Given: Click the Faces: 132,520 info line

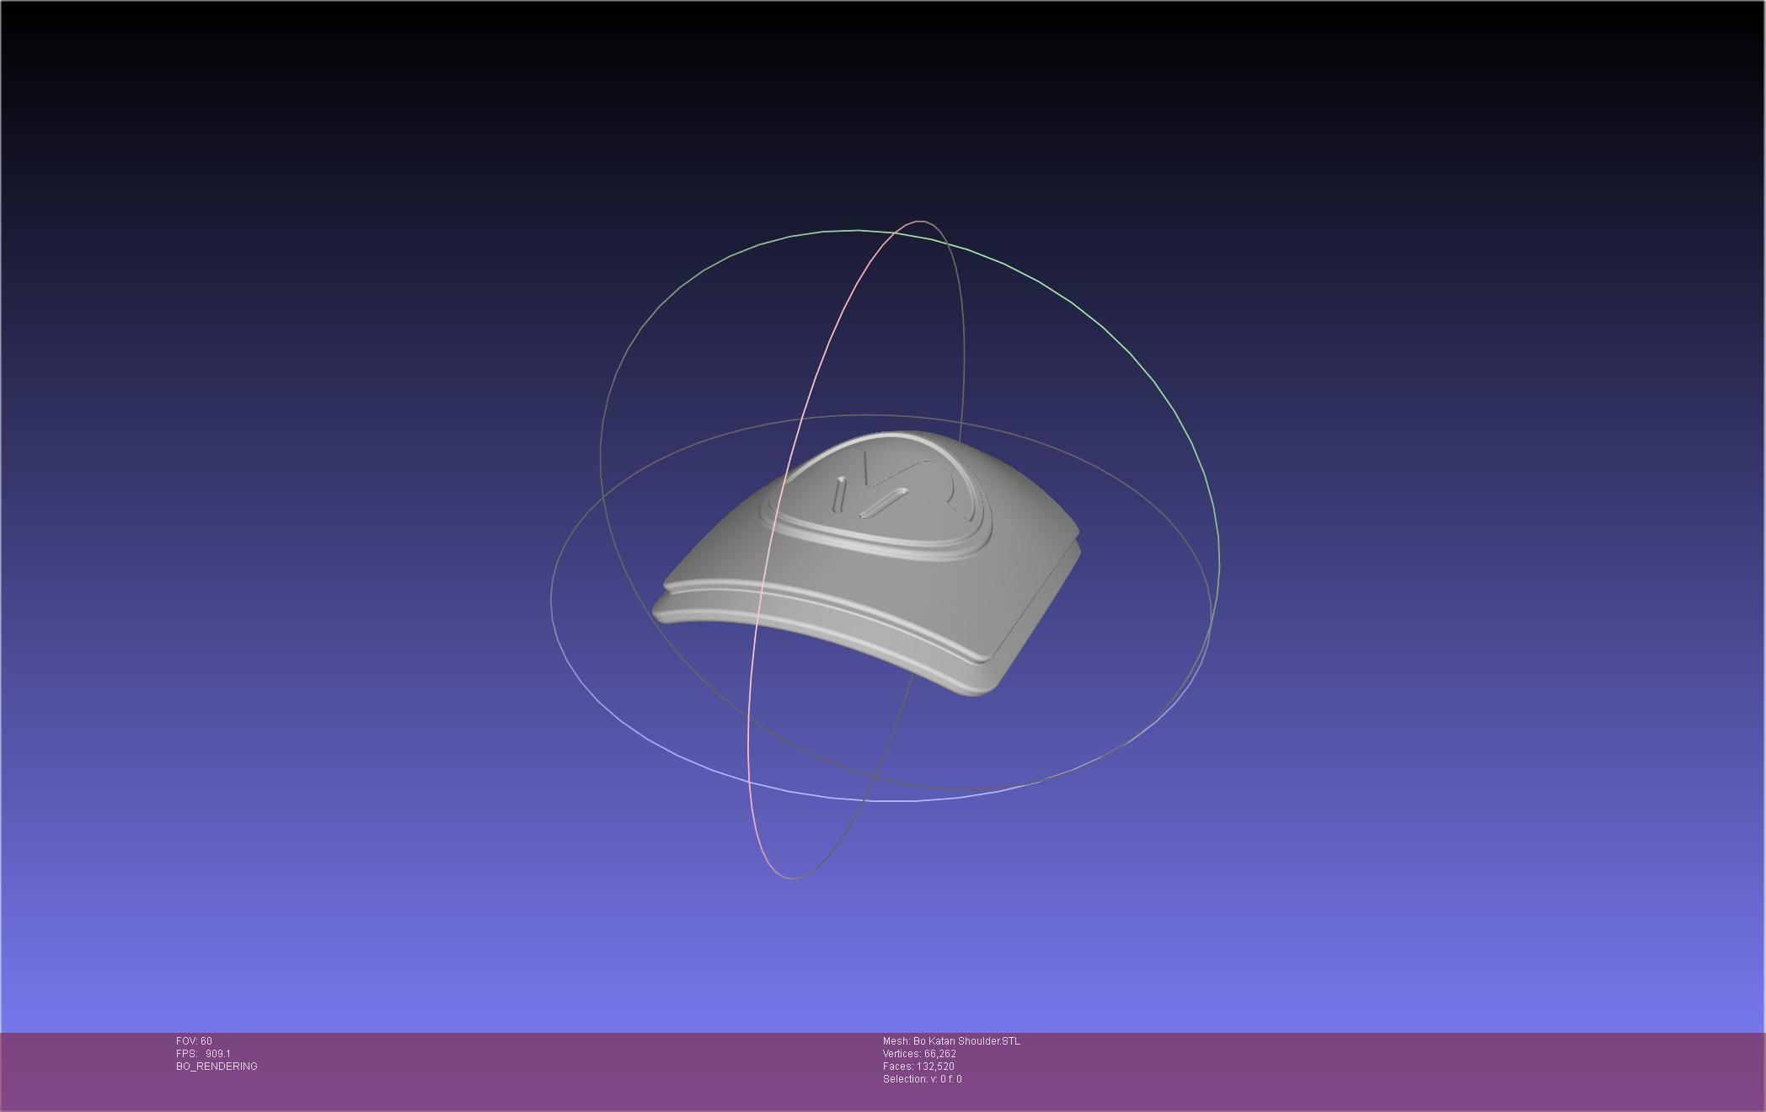Looking at the screenshot, I should coord(918,1067).
